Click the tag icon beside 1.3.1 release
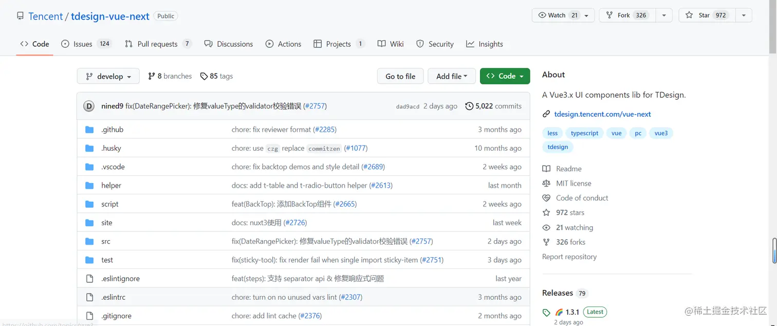Screen dimensions: 777x326 click(x=546, y=312)
